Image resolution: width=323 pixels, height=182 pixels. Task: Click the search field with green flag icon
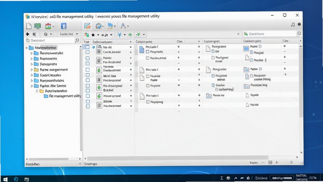tap(270, 34)
